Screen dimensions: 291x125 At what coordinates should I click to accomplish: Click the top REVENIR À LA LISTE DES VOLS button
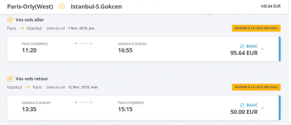point(256,28)
